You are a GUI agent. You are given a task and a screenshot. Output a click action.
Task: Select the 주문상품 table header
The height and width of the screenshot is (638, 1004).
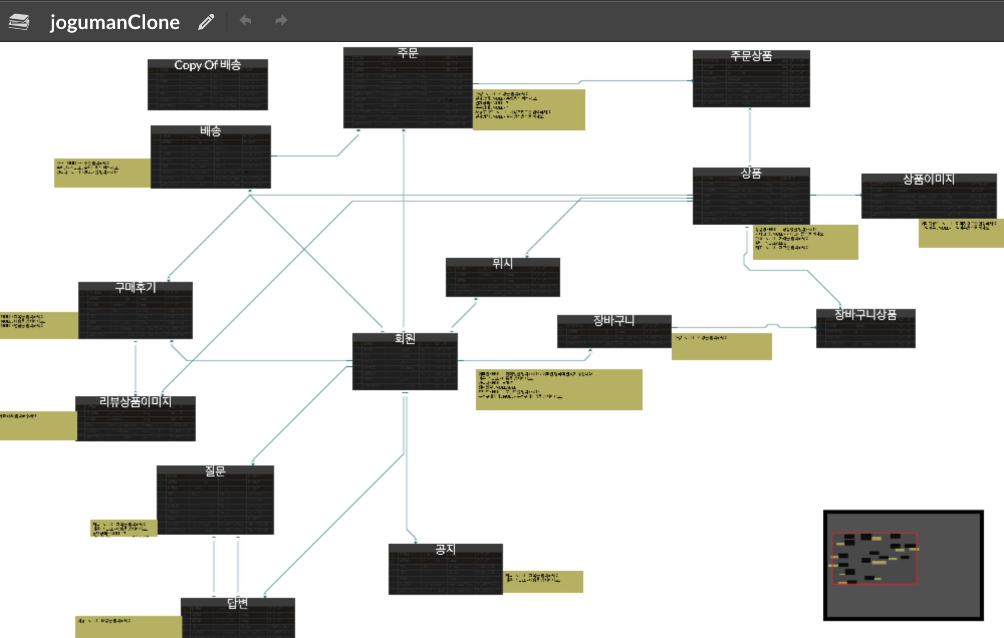(750, 56)
